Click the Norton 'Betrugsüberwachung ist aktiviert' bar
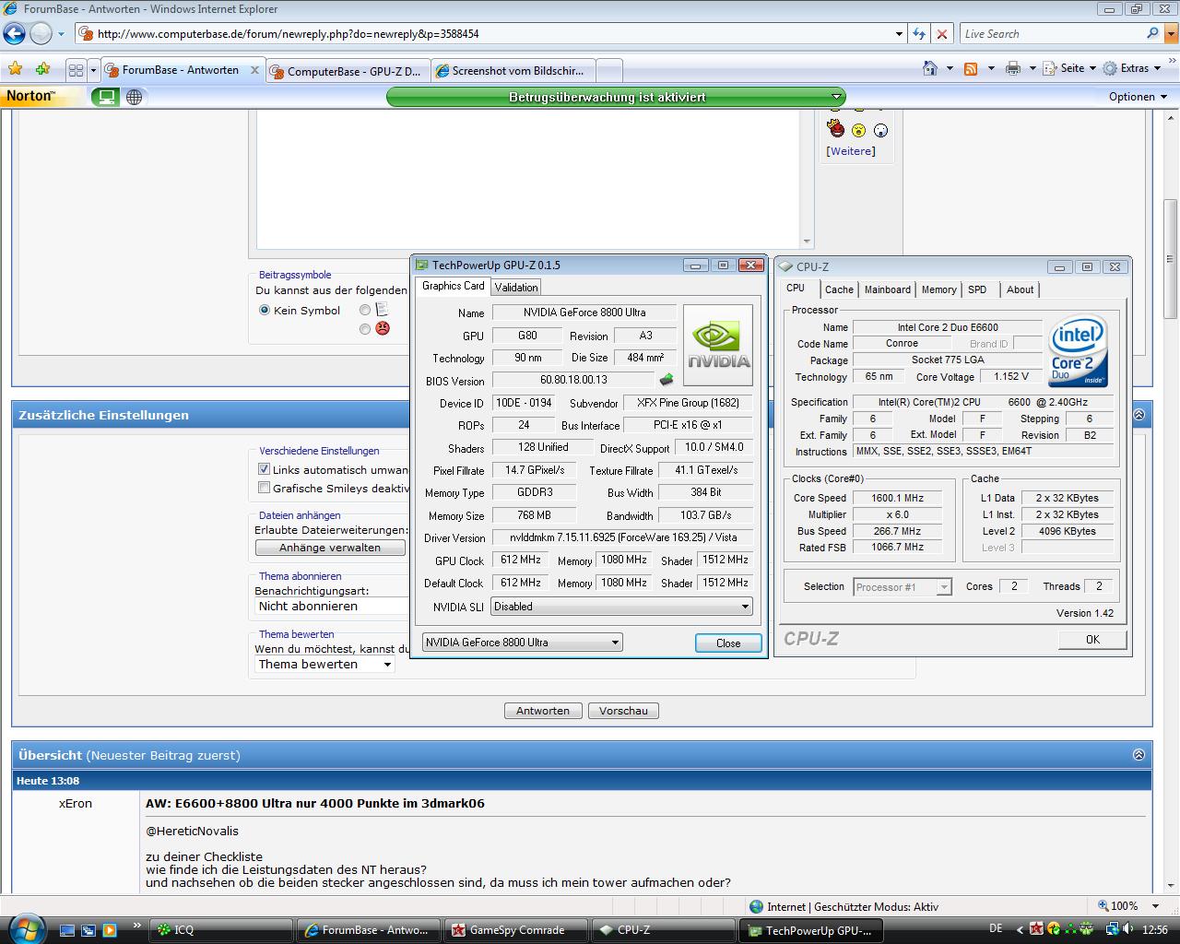1180x944 pixels. click(615, 97)
